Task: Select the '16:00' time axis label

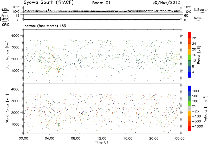Action: coord(128,139)
